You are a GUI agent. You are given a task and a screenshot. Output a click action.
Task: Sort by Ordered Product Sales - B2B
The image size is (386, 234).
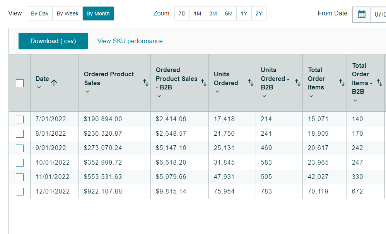[x=203, y=82]
